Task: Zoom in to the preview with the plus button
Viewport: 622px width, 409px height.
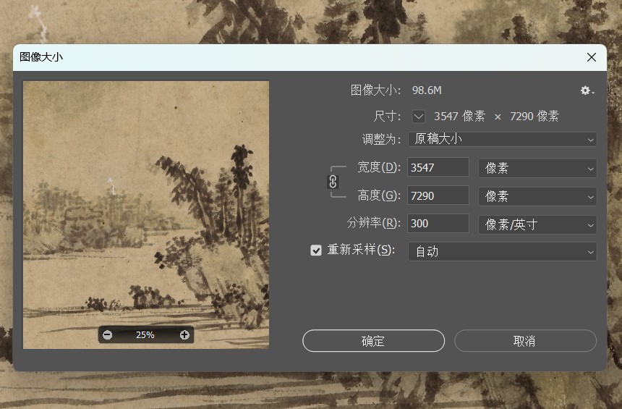Action: click(x=184, y=334)
